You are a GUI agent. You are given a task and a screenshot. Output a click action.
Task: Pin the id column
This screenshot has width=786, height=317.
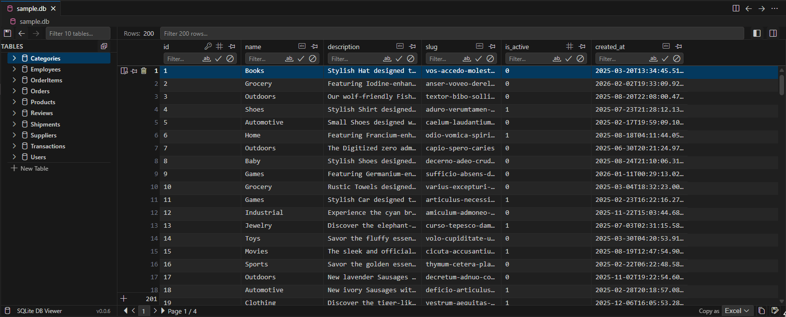pyautogui.click(x=232, y=46)
